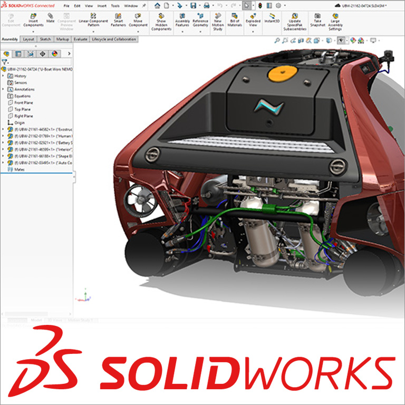Screen dimensions: 405x405
Task: Open Assembly Features tool
Action: [x=182, y=21]
